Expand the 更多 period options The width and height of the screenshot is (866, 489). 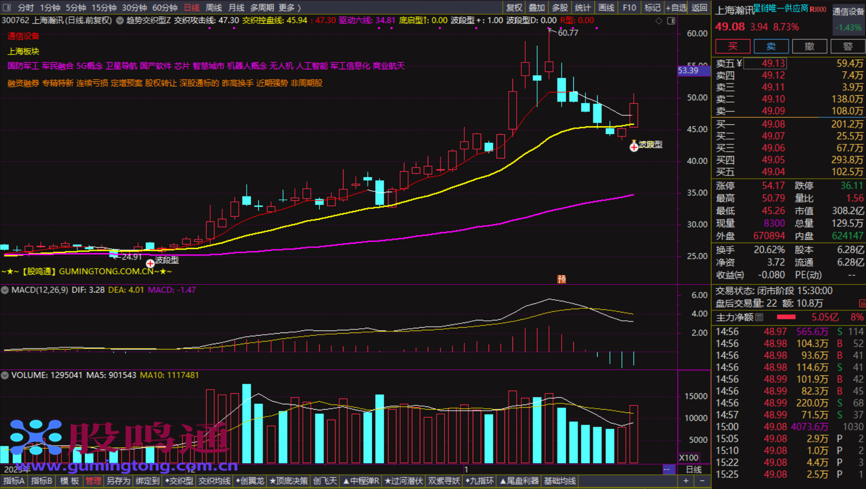pos(290,7)
